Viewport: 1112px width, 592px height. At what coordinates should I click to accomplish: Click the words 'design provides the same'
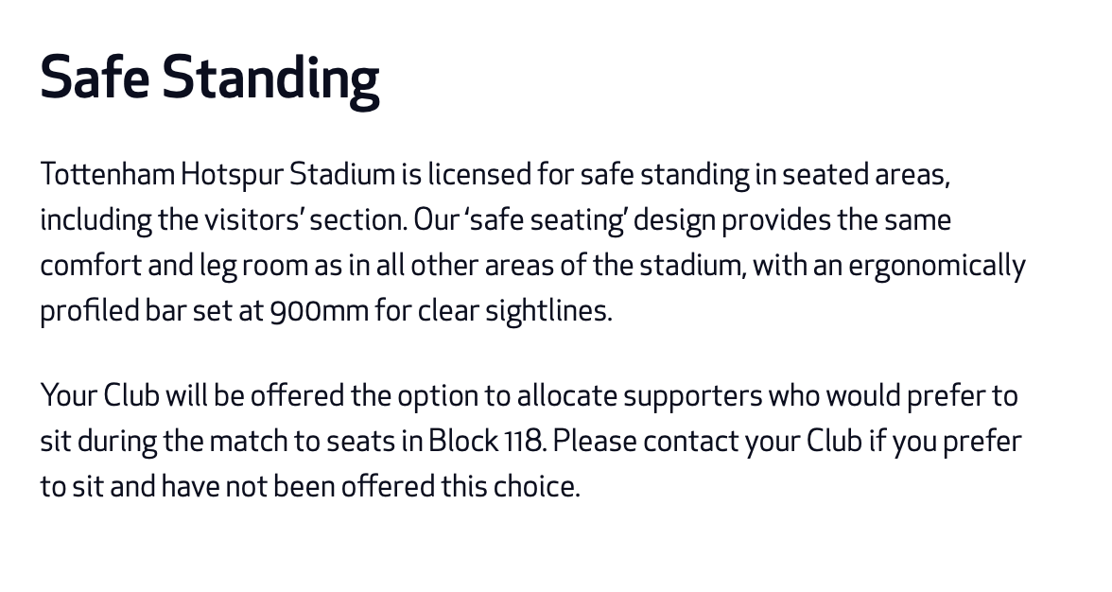[792, 219]
